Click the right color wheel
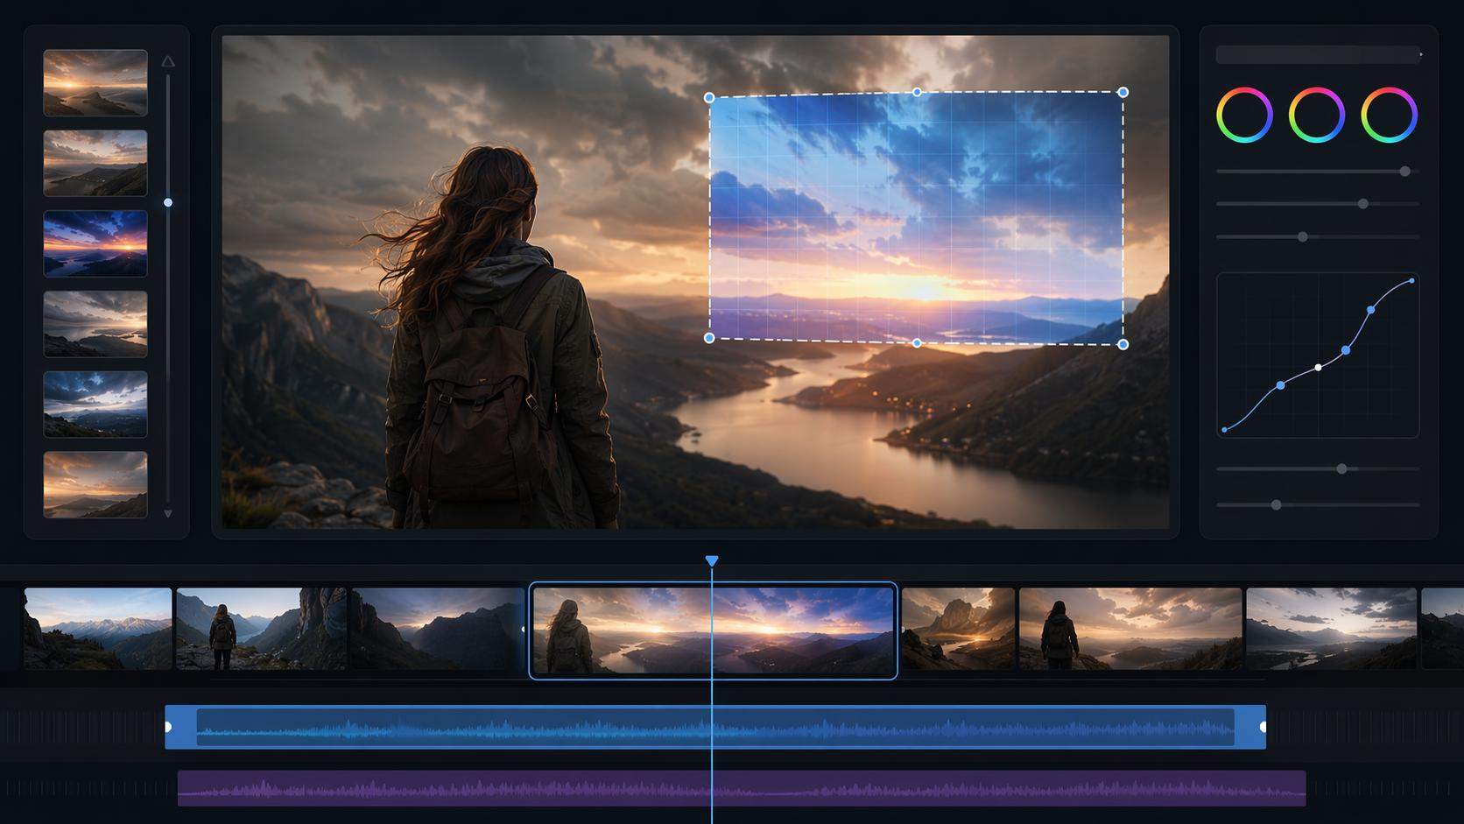1464x824 pixels. pyautogui.click(x=1390, y=115)
